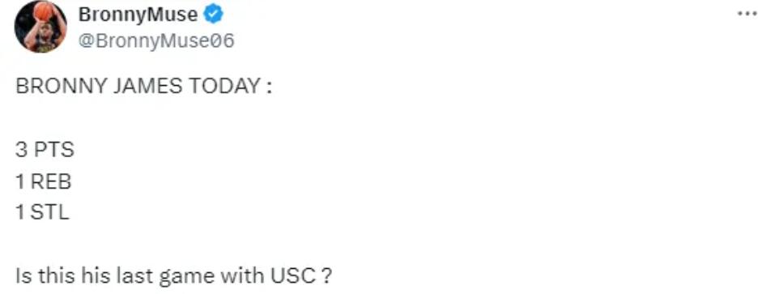Click the blue verified checkmark badge
Image resolution: width=775 pixels, height=294 pixels.
click(x=214, y=15)
